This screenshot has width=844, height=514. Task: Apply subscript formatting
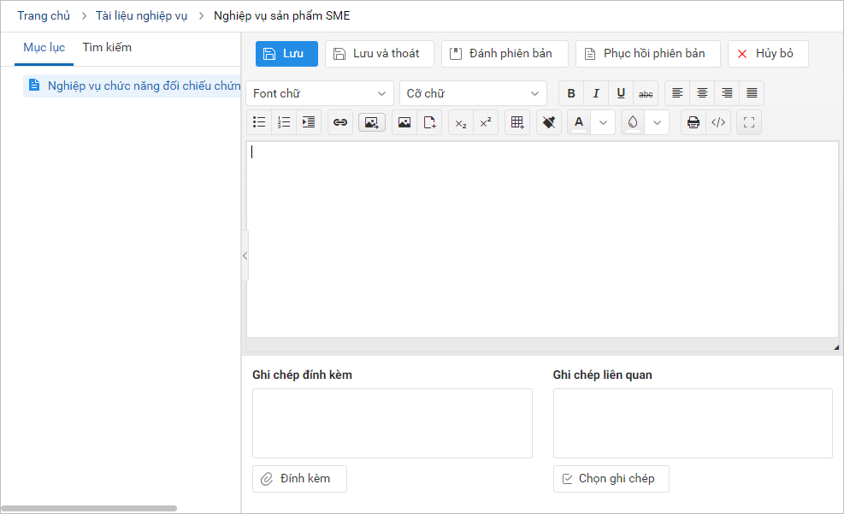point(461,122)
